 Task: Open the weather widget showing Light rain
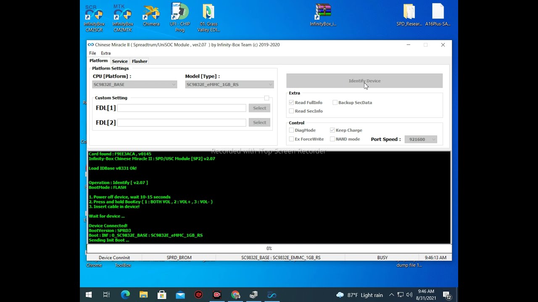(x=360, y=295)
